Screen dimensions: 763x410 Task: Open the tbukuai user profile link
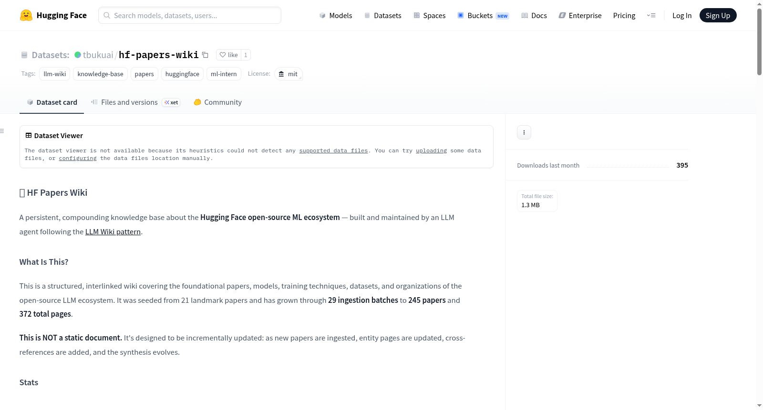click(x=98, y=55)
